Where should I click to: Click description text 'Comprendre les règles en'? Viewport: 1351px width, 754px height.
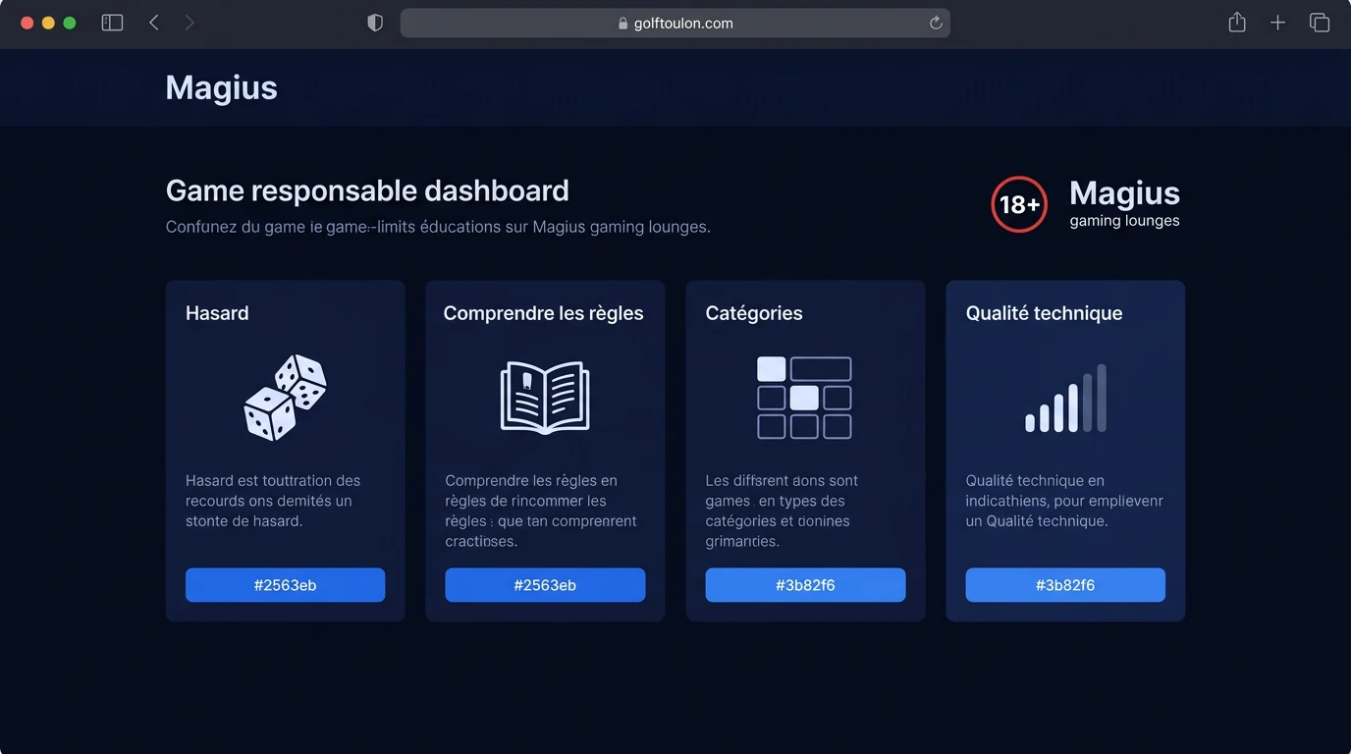click(x=541, y=511)
